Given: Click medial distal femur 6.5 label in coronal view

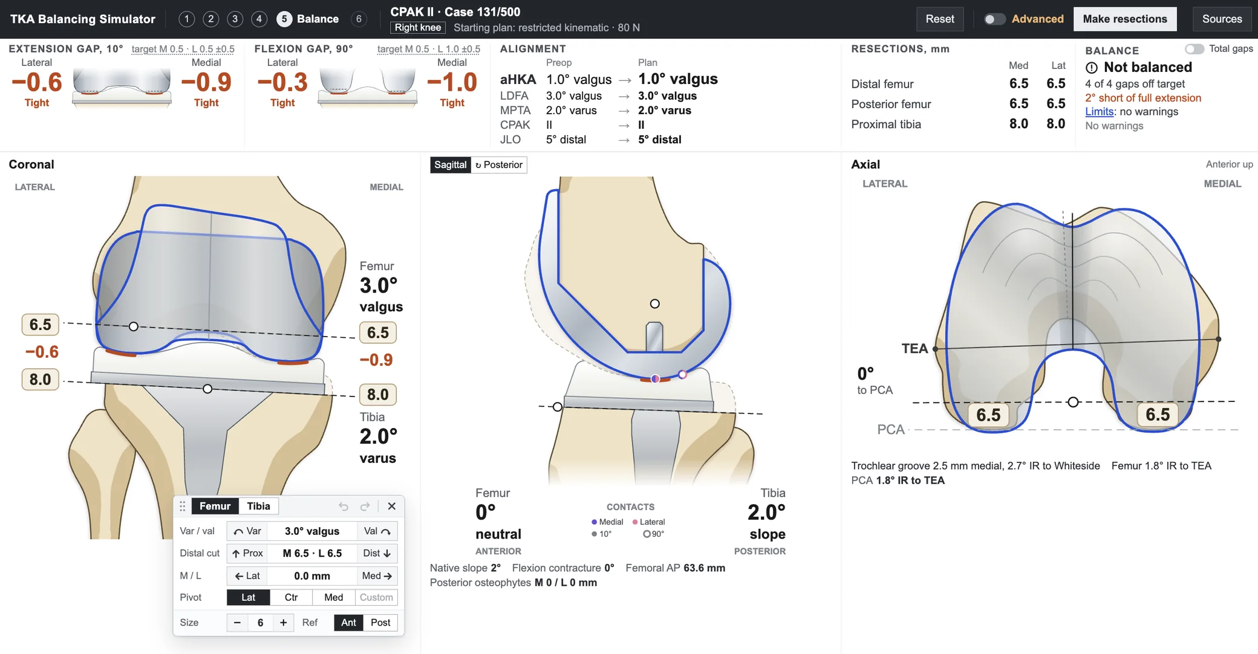Looking at the screenshot, I should [378, 332].
